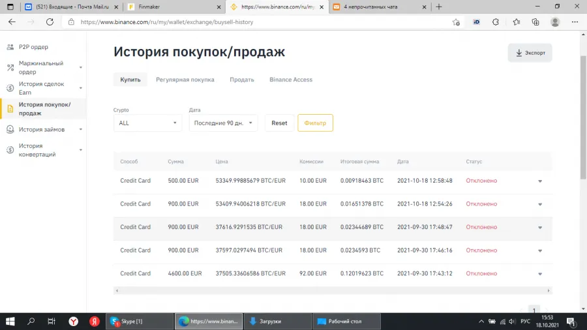Open the Рабочий стол taskbar window
Image resolution: width=587 pixels, height=330 pixels.
pyautogui.click(x=346, y=322)
